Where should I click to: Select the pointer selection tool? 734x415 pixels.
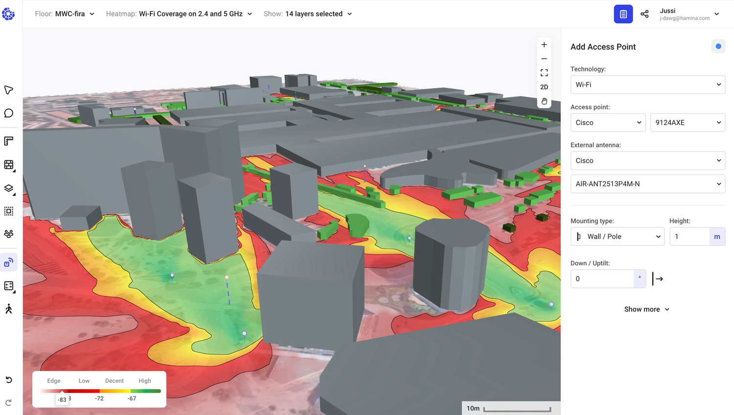pyautogui.click(x=8, y=90)
